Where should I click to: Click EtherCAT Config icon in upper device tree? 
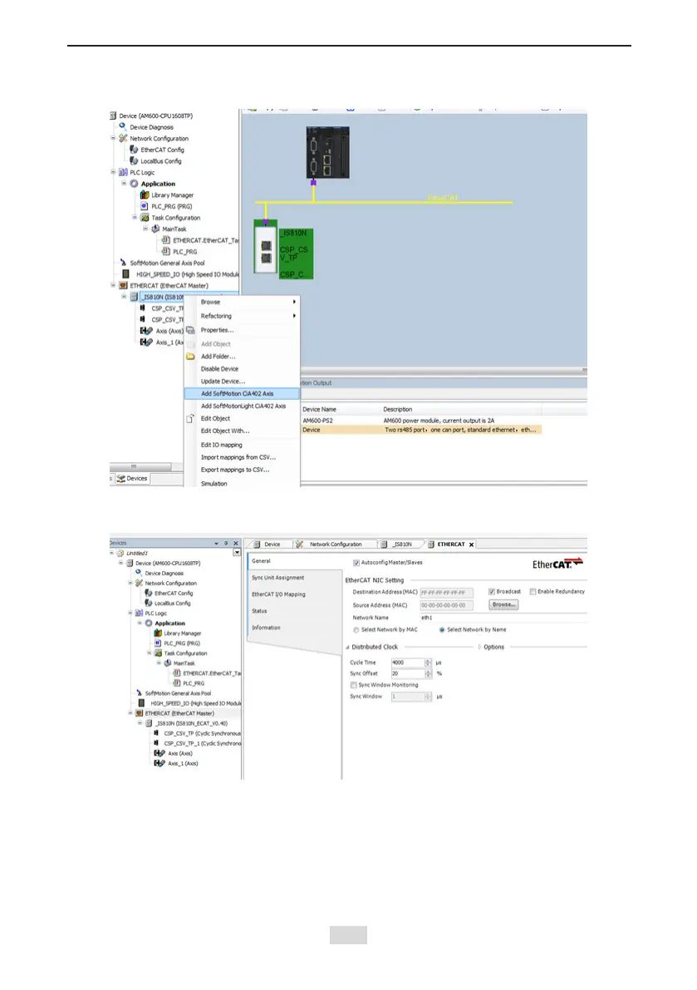coord(134,150)
